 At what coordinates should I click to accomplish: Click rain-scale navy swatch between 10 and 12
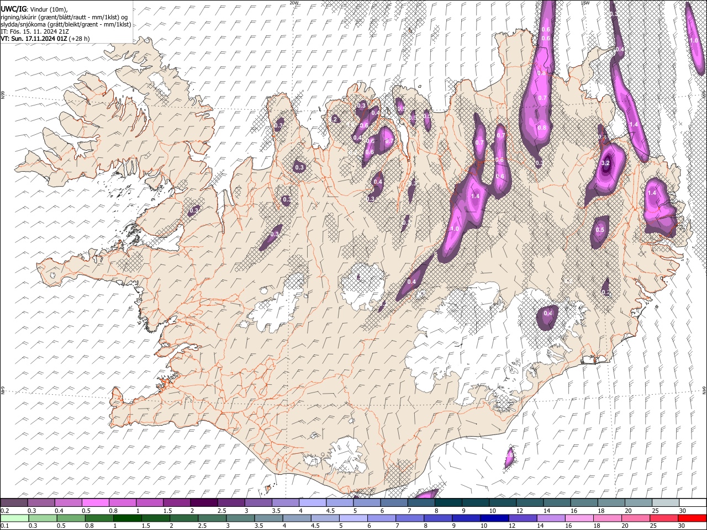(x=495, y=518)
